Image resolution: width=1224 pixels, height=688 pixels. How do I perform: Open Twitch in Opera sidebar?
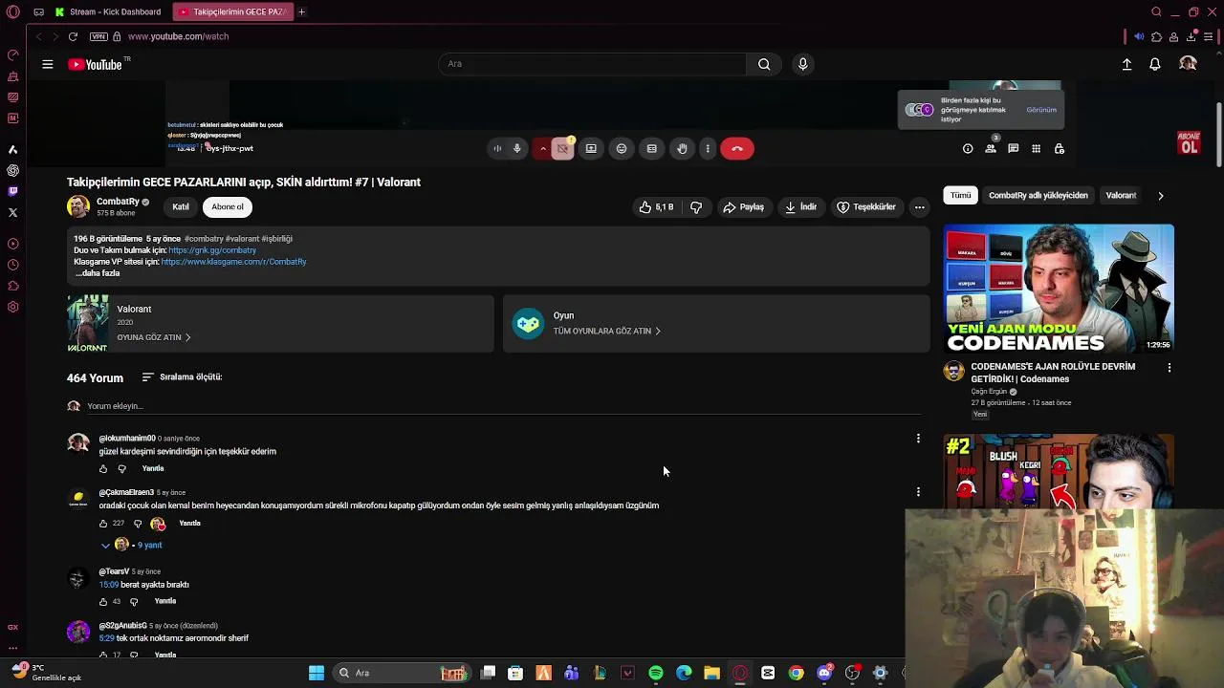click(x=12, y=191)
